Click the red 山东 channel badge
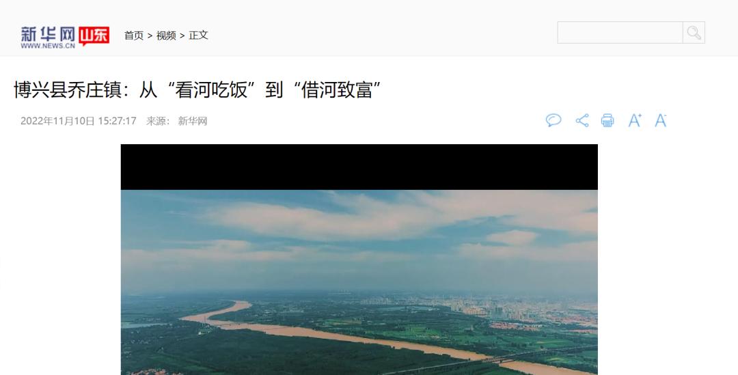 coord(94,36)
